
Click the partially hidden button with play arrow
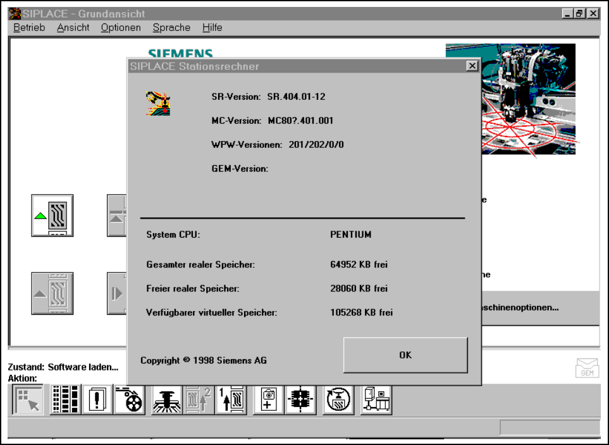117,293
